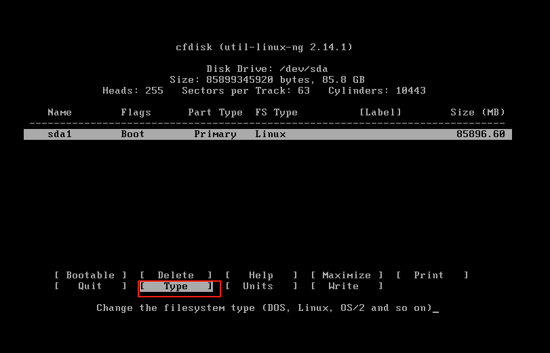Open the Help menu option
550x353 pixels.
click(x=261, y=275)
